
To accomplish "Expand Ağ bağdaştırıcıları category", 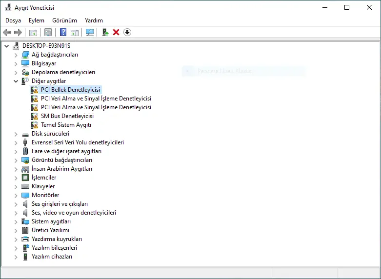I will 16,55.
